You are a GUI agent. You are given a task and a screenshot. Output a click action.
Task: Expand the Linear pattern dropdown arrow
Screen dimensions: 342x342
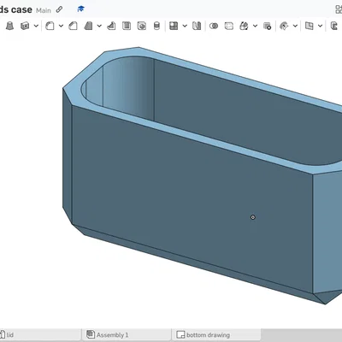185,26
